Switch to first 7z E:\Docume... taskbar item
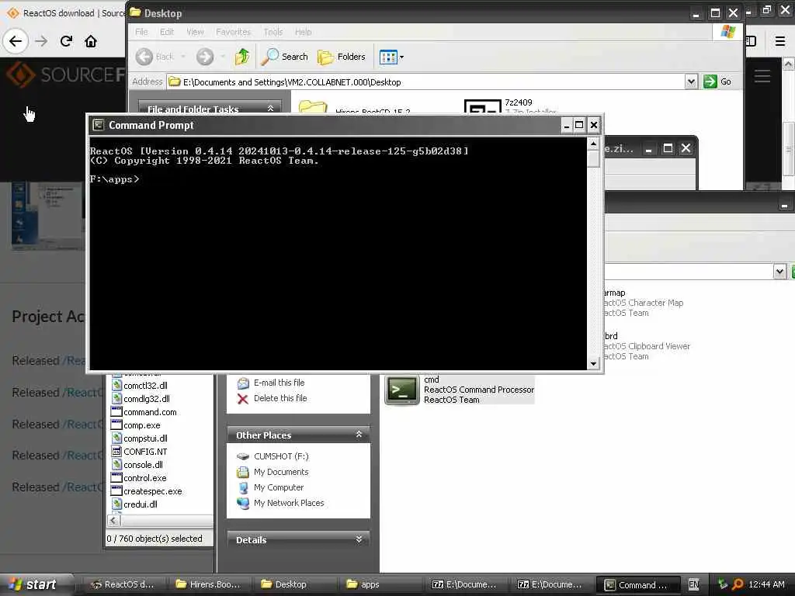 point(465,584)
